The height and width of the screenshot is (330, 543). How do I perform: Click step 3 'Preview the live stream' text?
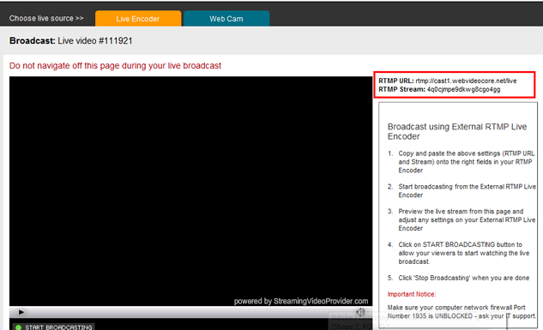(x=467, y=219)
